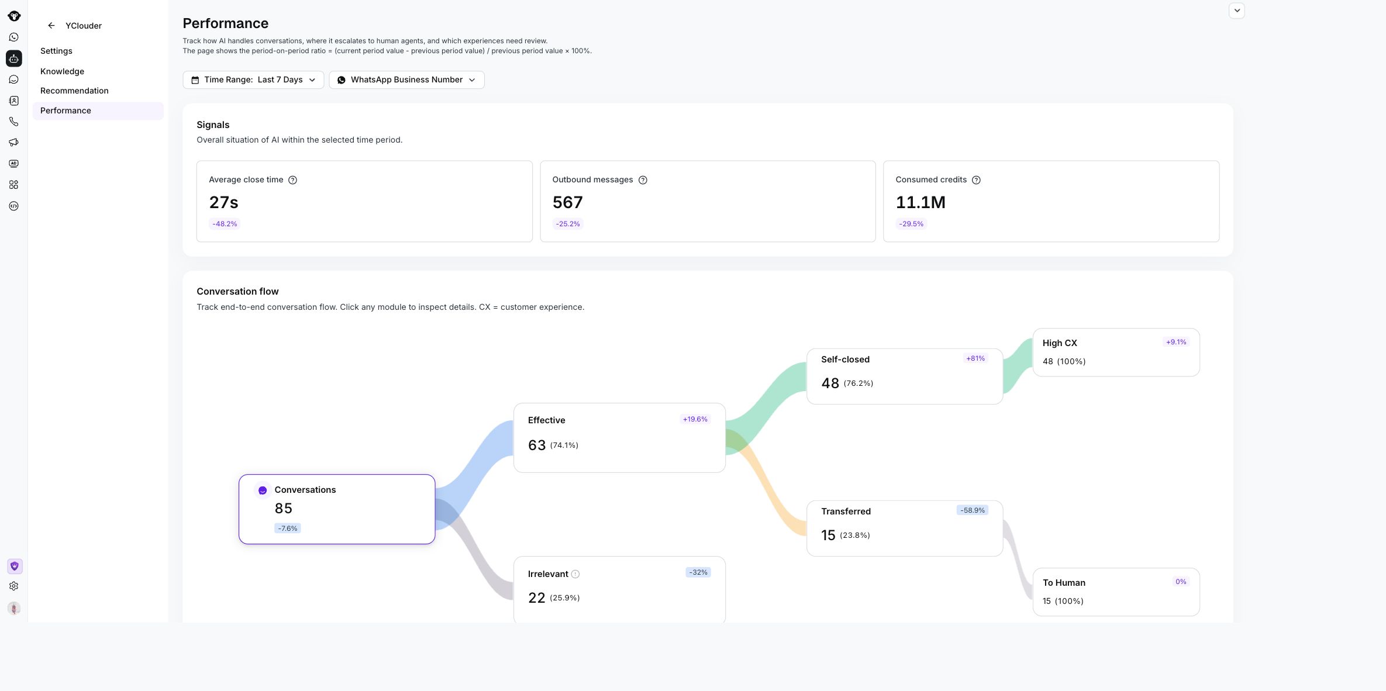The image size is (1386, 691).
Task: Click the Conversations flow module
Action: [337, 509]
